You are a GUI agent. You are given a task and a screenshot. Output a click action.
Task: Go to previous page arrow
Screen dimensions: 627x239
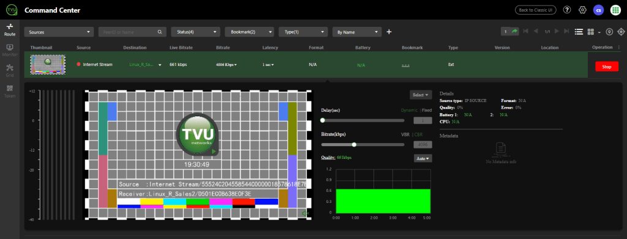536,31
